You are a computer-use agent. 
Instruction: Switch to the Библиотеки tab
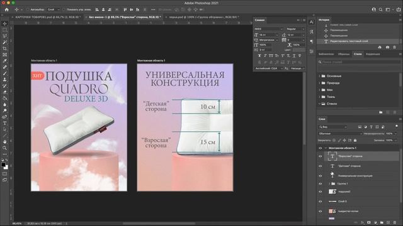[326, 54]
